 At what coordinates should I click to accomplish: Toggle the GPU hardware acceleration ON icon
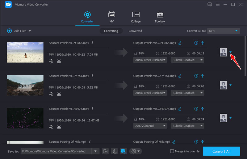point(123,151)
